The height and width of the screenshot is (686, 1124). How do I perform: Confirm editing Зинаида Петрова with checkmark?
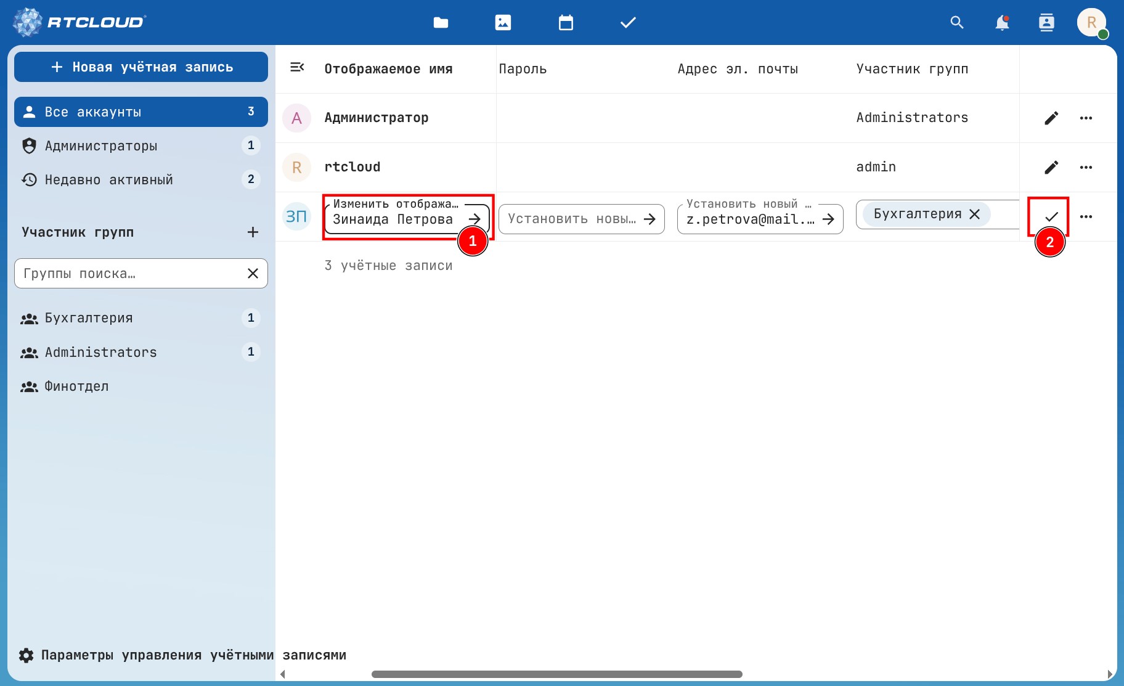pyautogui.click(x=1051, y=216)
